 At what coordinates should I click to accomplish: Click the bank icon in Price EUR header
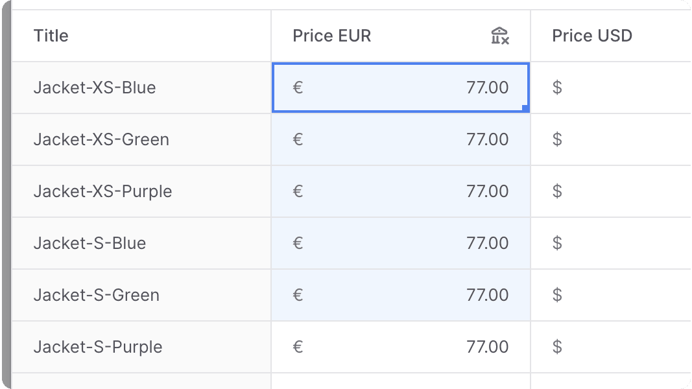click(499, 36)
